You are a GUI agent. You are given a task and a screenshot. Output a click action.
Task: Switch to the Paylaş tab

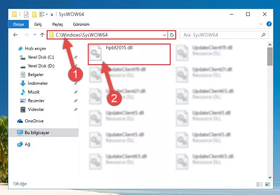[x=58, y=24]
